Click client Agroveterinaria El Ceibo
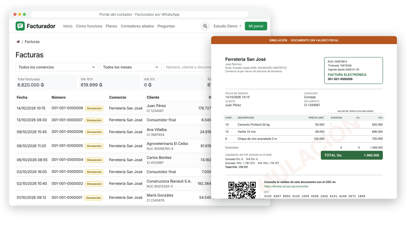406x229 pixels. 167,144
